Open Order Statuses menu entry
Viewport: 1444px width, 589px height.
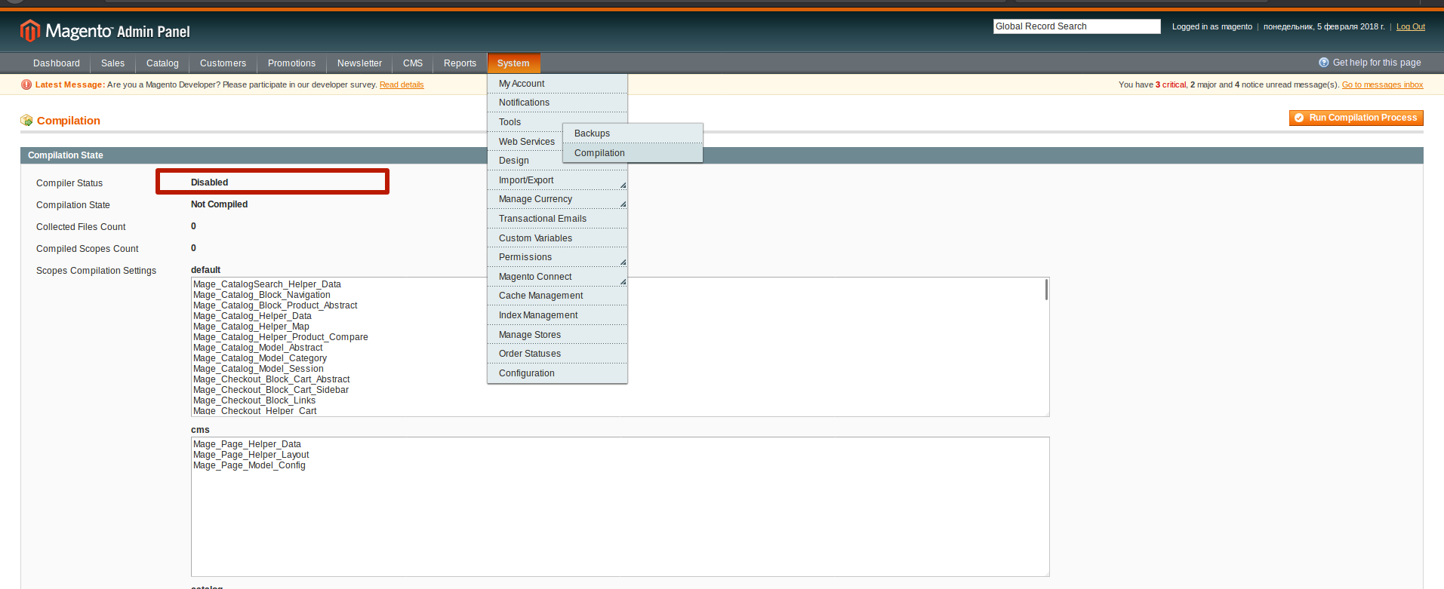[557, 354]
